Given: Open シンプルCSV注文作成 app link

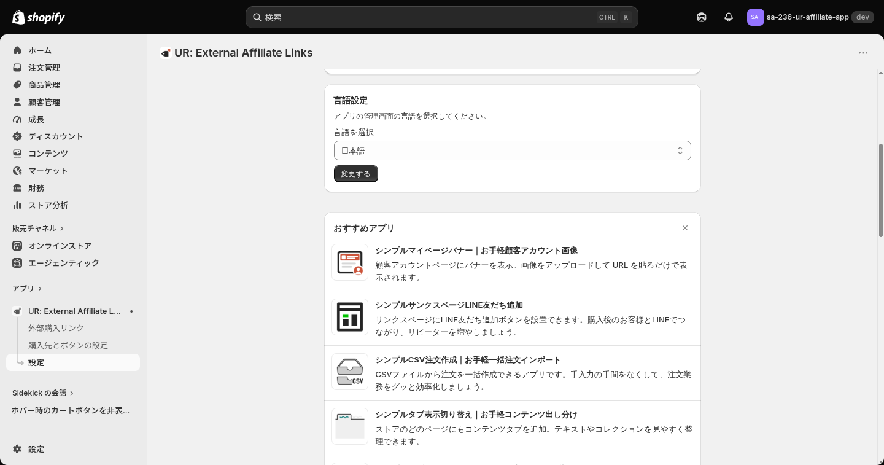Looking at the screenshot, I should click(468, 360).
